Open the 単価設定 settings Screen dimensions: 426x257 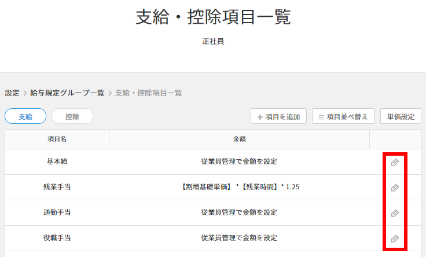tap(401, 116)
